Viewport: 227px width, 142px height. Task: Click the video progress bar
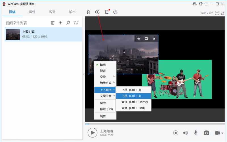coord(155,124)
